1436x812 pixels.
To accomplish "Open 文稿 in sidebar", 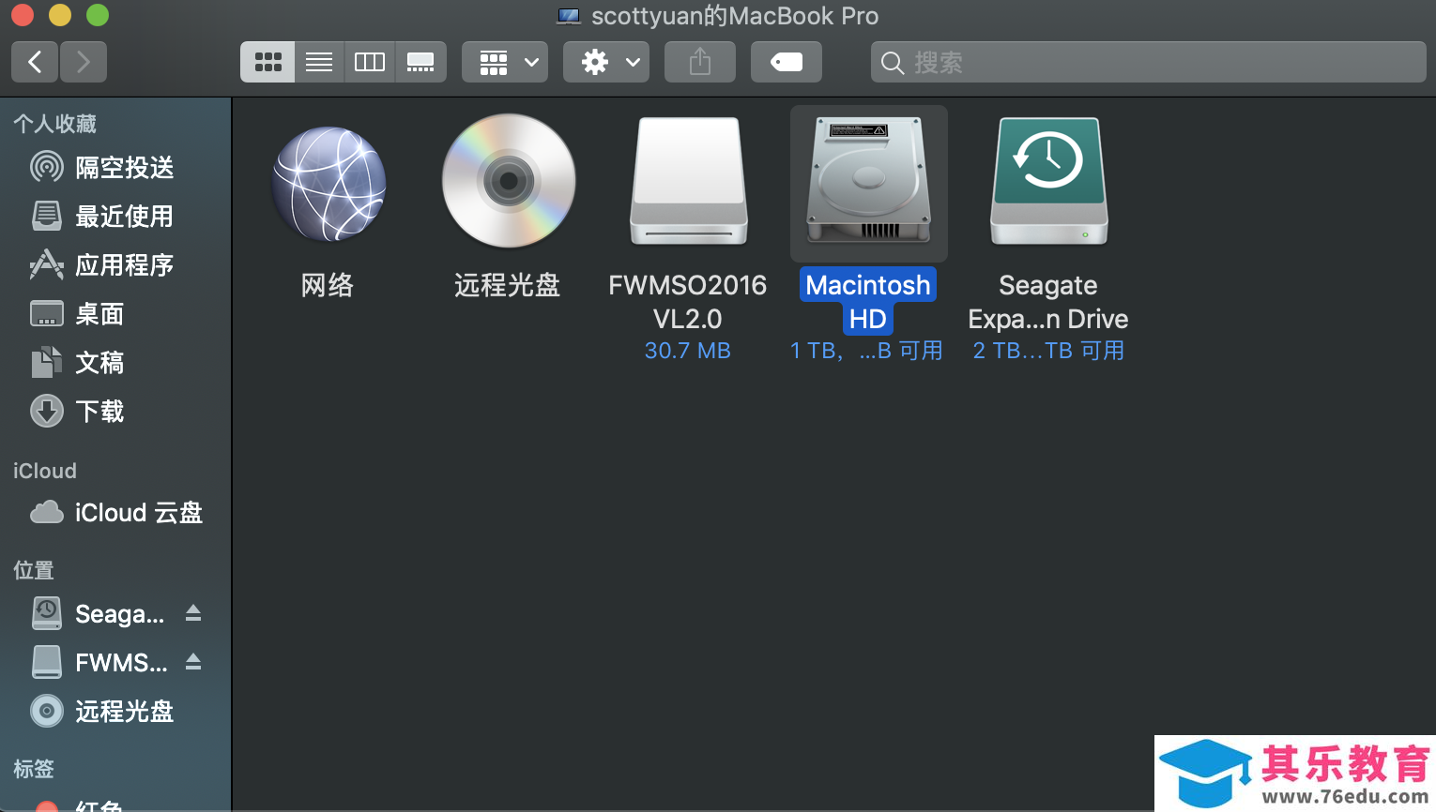I will [x=115, y=363].
